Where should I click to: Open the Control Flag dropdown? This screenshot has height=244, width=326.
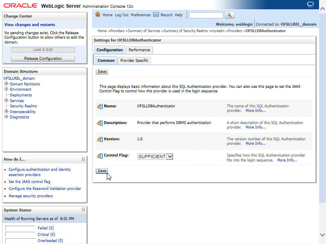pos(155,157)
